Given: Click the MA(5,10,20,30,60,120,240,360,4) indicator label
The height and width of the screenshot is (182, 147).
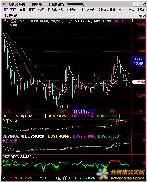Looking at the screenshot, I should pyautogui.click(x=47, y=21).
